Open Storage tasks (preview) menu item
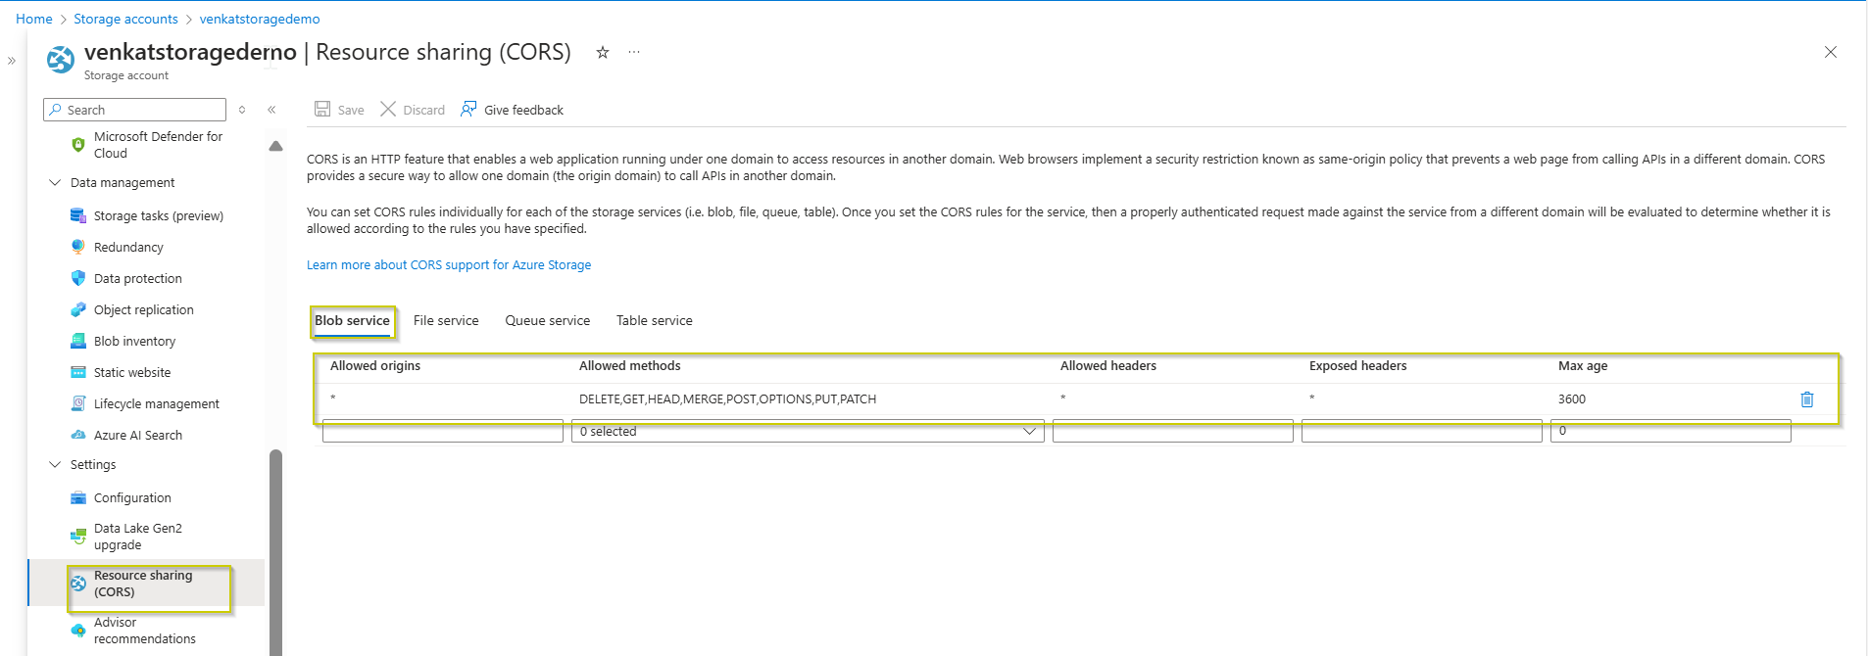Screen dimensions: 1868x656 [159, 215]
